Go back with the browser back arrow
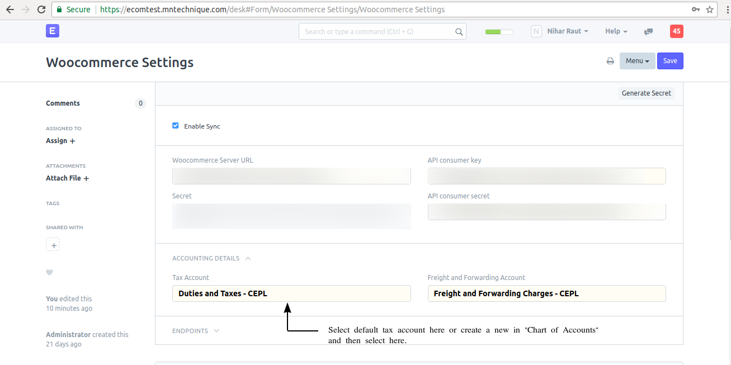The image size is (731, 365). (10, 10)
